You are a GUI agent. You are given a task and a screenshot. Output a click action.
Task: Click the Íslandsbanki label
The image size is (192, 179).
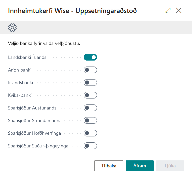[x=21, y=83]
